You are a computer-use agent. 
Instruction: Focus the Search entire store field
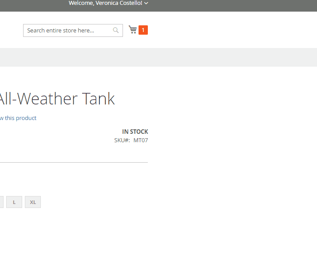coord(73,30)
